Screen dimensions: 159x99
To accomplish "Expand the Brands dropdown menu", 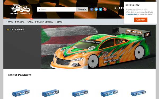I will point(20,22).
